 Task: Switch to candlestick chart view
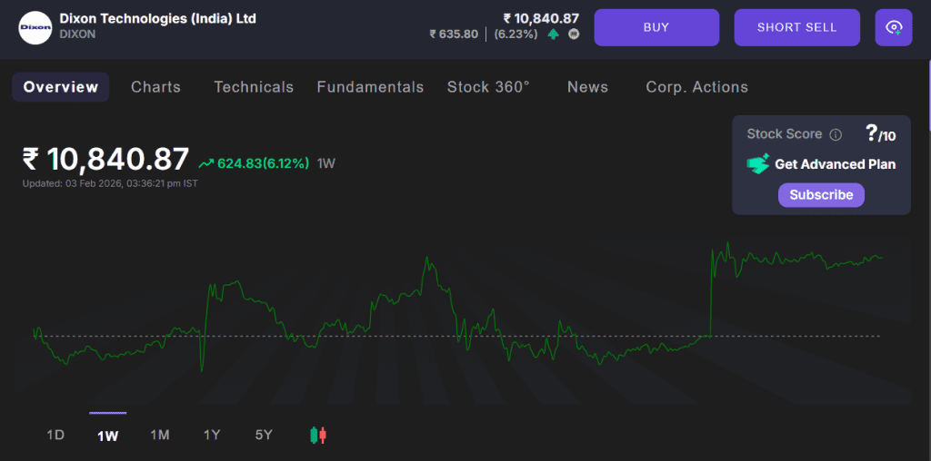[318, 436]
